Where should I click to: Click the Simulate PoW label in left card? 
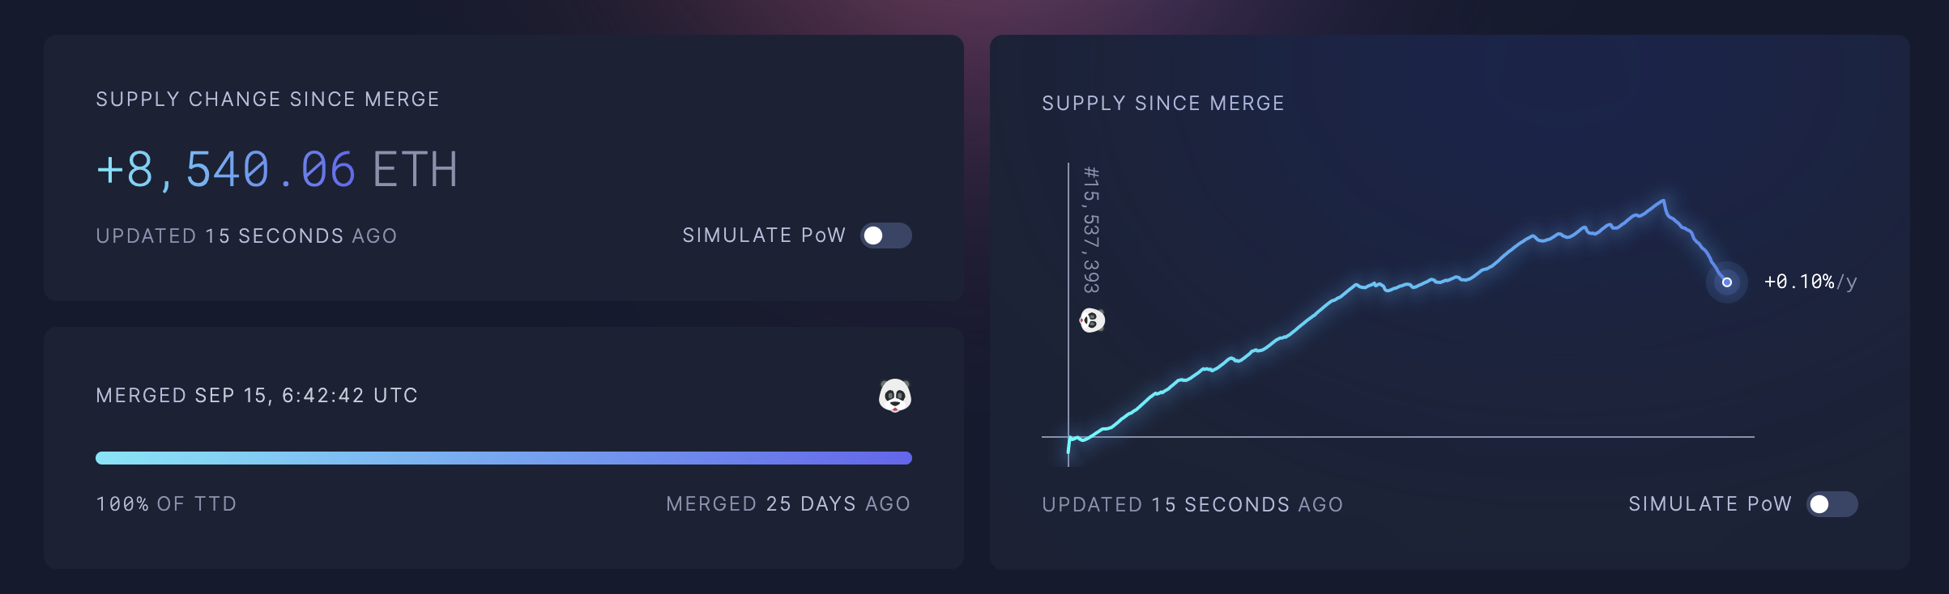click(x=764, y=235)
